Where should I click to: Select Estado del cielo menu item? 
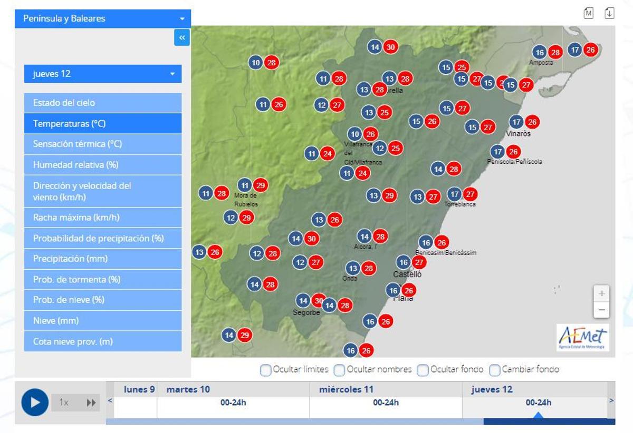click(x=103, y=103)
